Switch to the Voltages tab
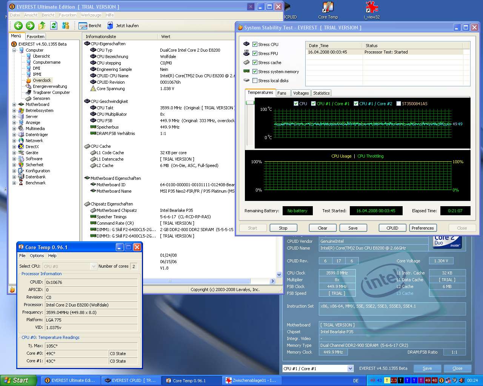This screenshot has width=483, height=386. [x=301, y=93]
